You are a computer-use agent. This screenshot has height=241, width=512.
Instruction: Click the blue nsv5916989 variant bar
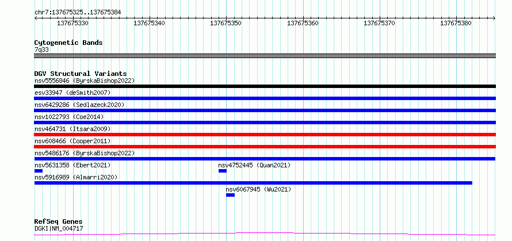253,183
